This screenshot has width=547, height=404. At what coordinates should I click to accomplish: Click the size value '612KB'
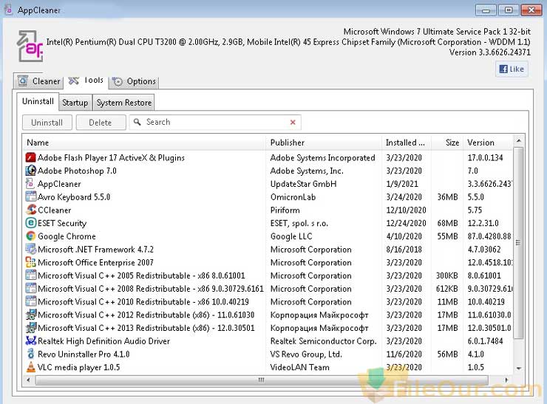coord(447,289)
